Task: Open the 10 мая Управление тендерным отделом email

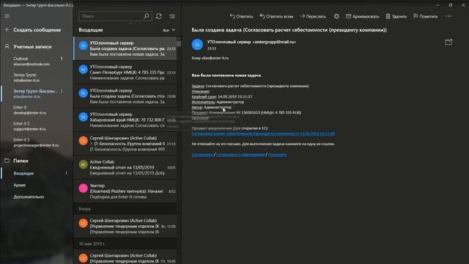Action: pyautogui.click(x=125, y=257)
